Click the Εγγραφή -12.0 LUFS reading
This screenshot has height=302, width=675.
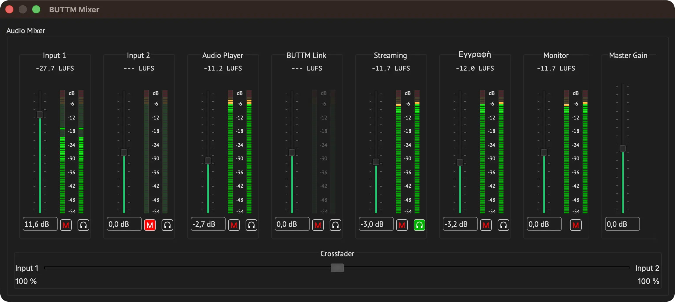pos(475,68)
